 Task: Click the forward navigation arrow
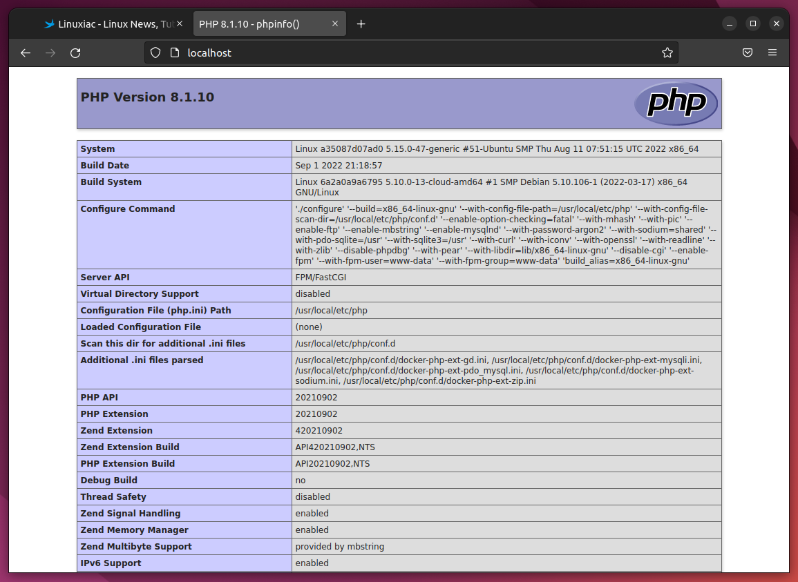(x=50, y=53)
